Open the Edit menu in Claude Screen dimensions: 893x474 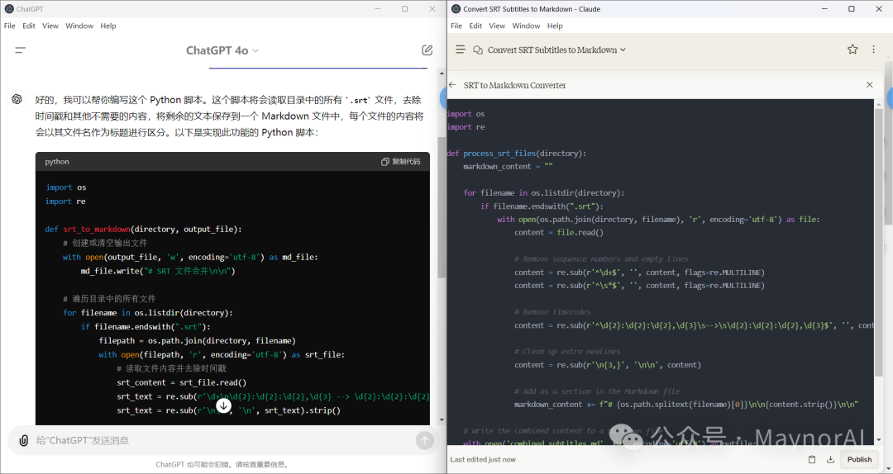click(475, 26)
